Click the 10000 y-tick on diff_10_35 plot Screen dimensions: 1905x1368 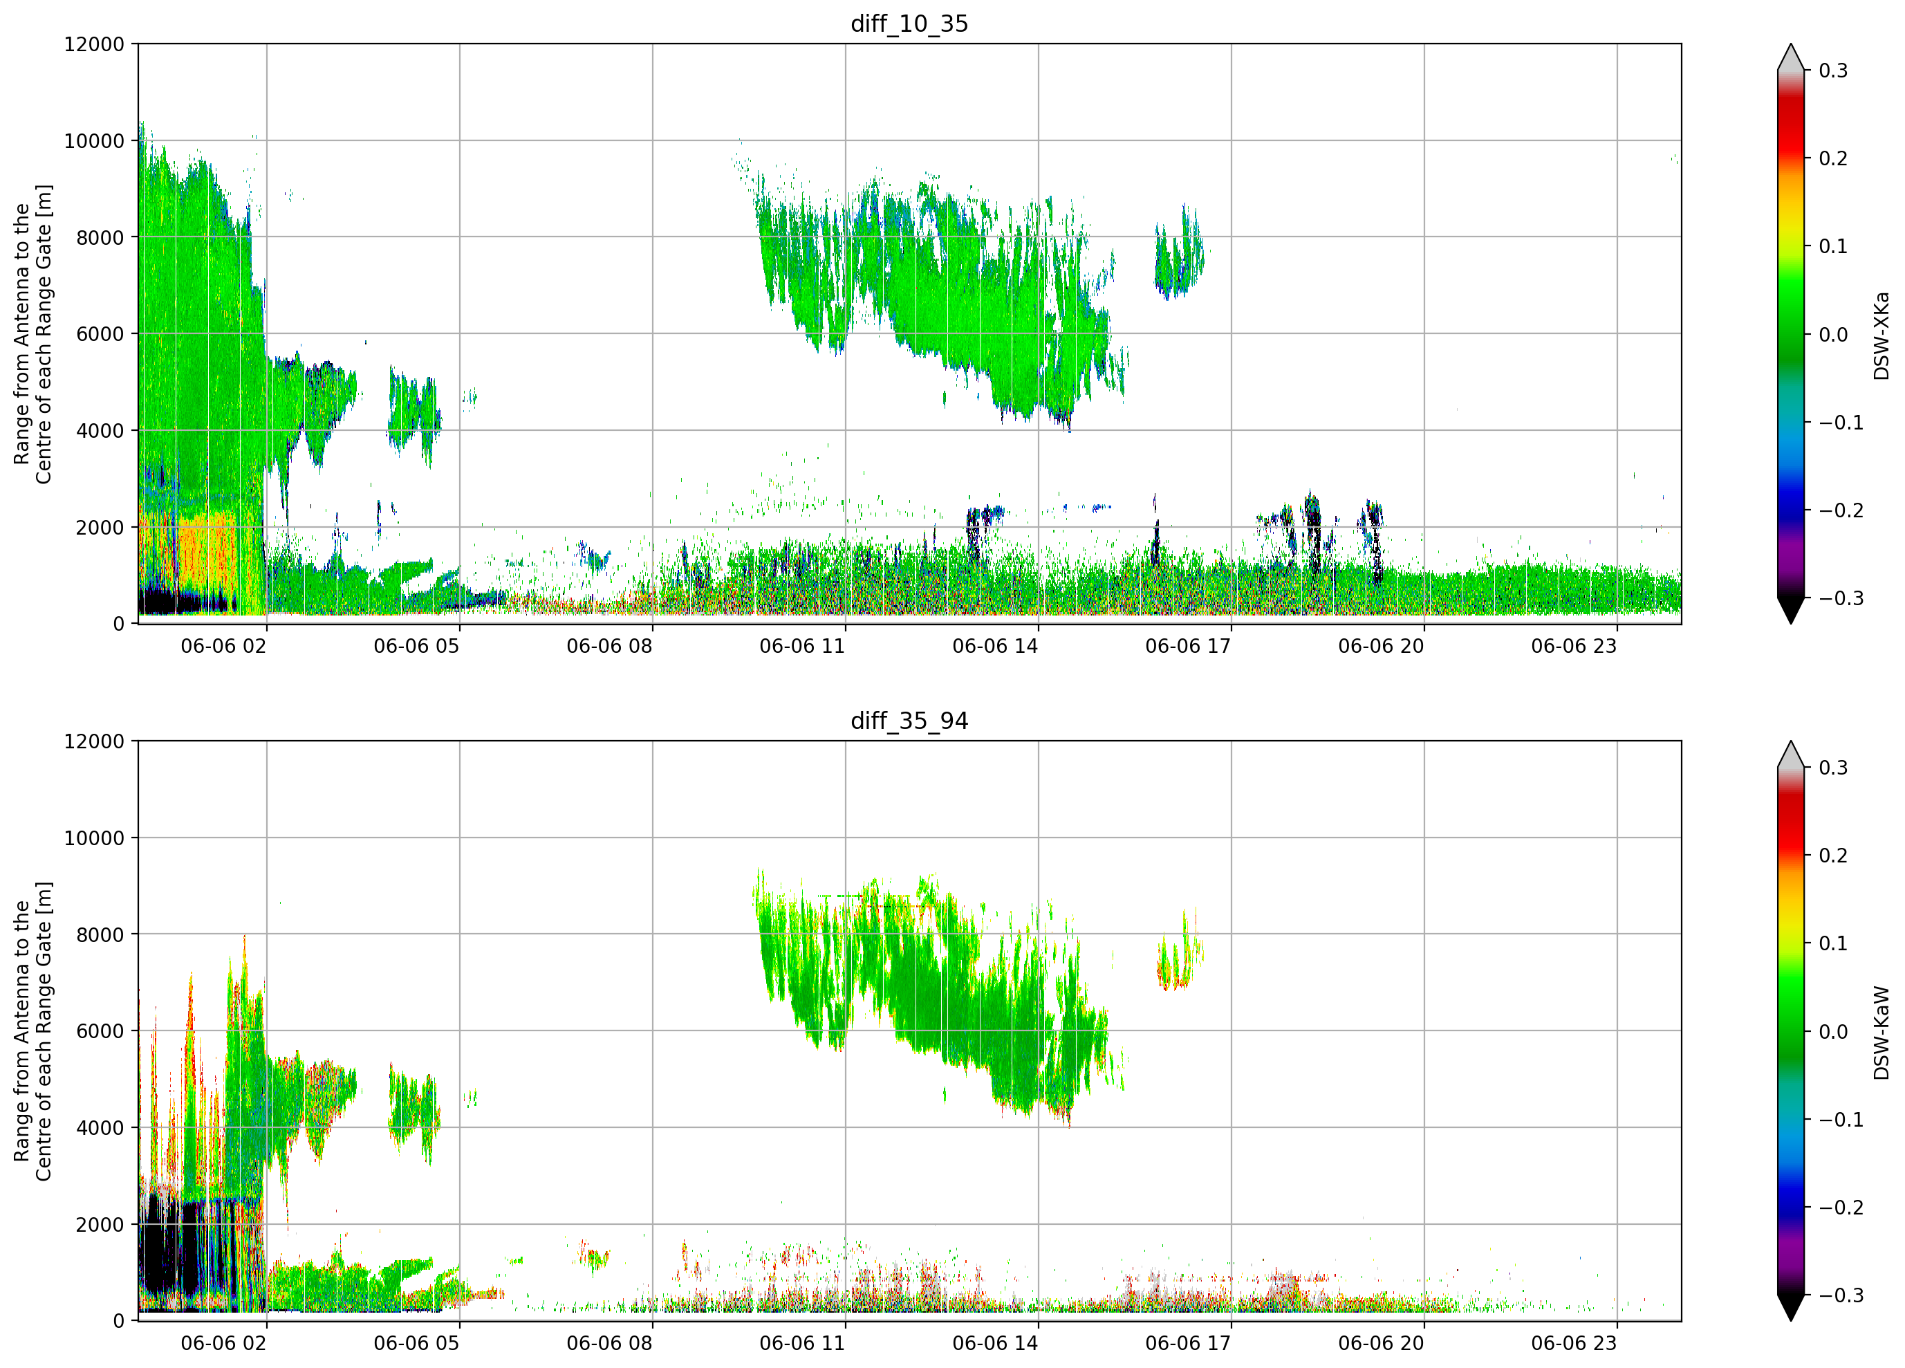94,141
